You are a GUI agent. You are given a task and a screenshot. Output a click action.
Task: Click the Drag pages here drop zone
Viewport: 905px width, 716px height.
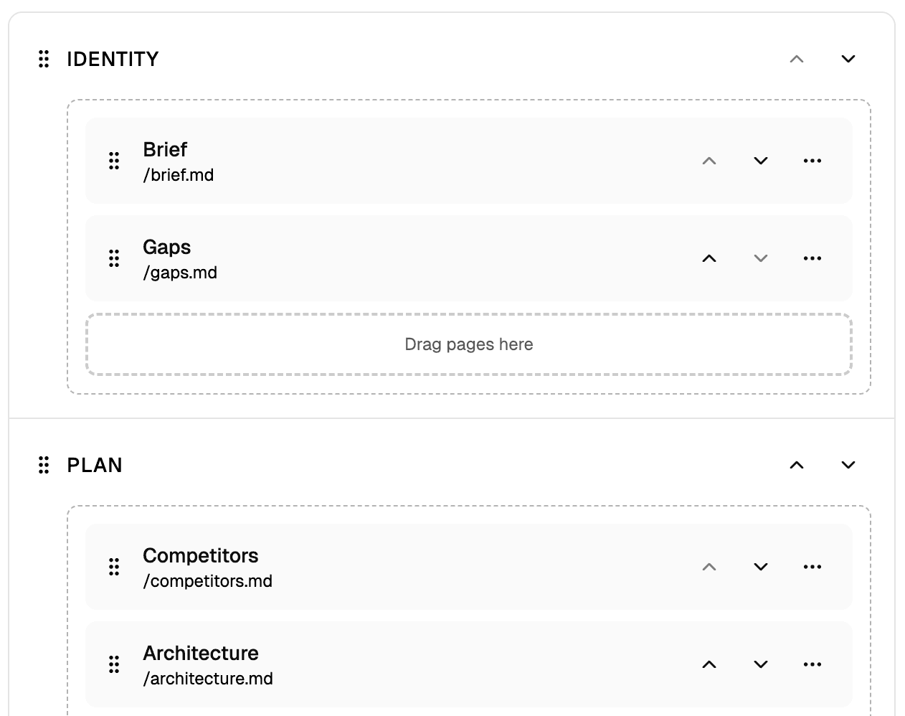click(468, 344)
